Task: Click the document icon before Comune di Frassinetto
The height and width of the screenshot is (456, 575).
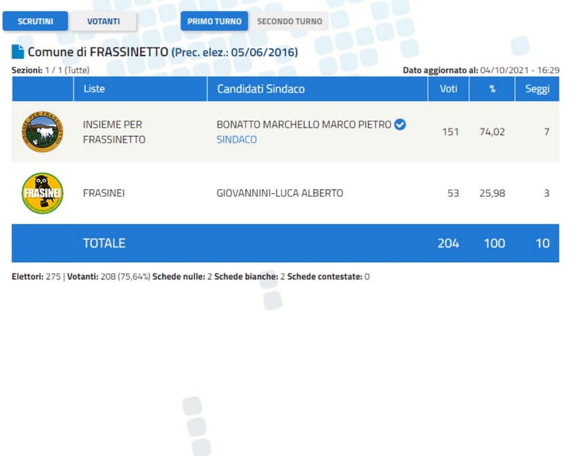Action: pyautogui.click(x=18, y=52)
